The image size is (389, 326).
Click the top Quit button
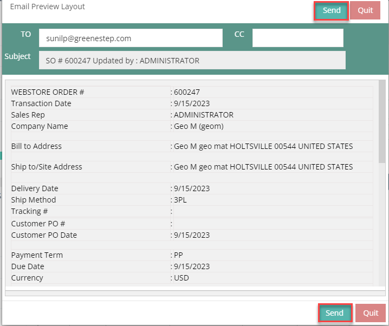(365, 11)
